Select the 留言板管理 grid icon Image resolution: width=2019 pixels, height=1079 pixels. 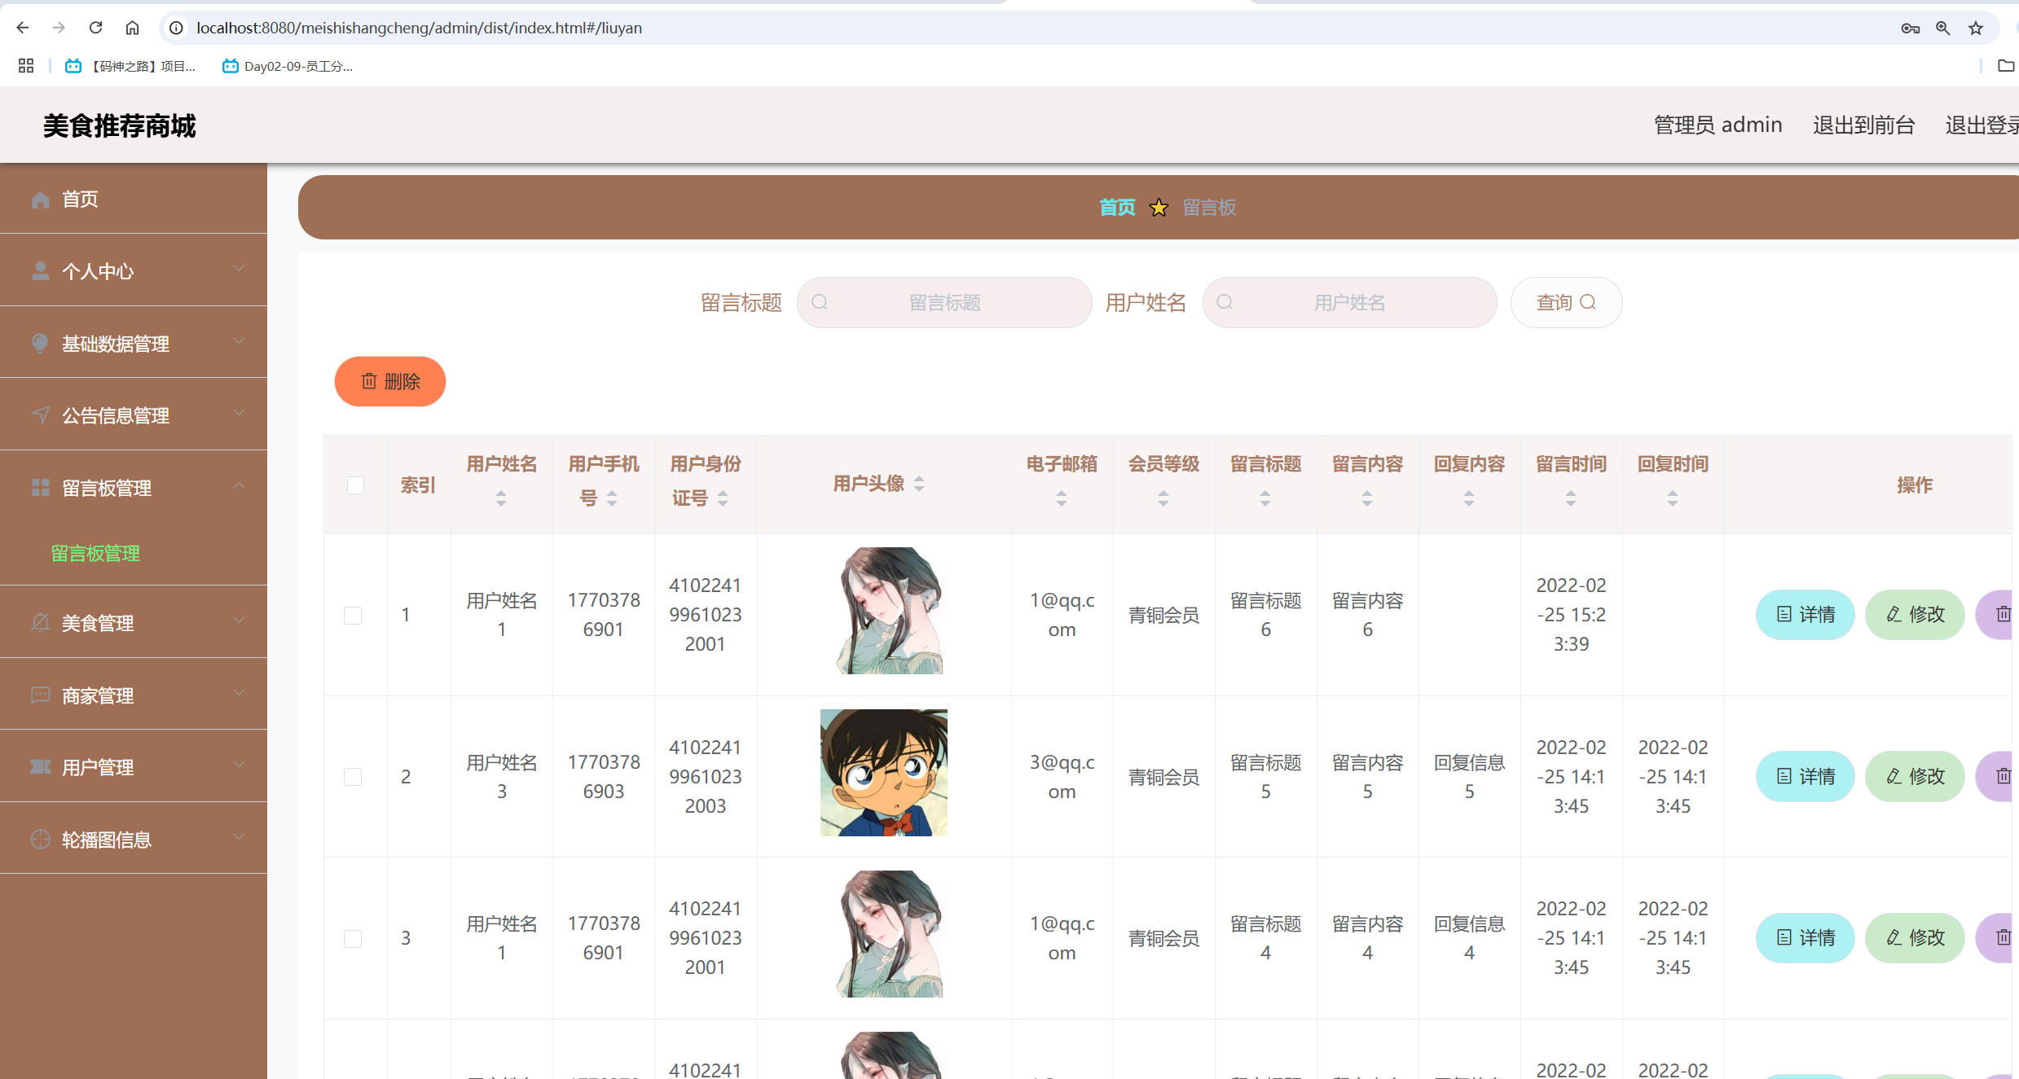[x=40, y=487]
